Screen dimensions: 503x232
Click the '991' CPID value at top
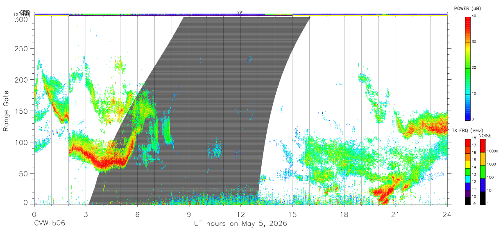[240, 12]
